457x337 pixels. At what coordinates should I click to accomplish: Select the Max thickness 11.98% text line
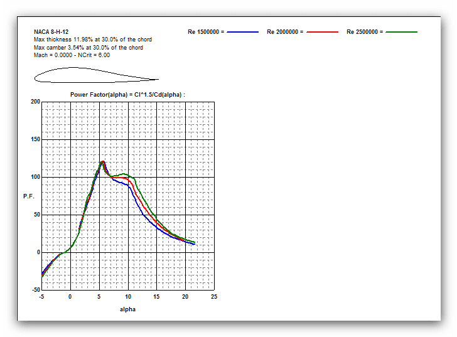(x=92, y=40)
